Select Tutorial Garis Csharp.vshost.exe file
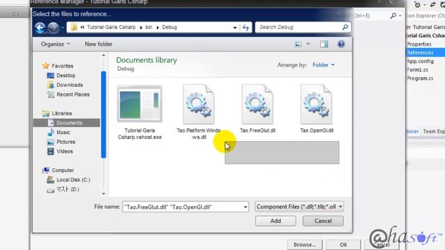This screenshot has width=445, height=250. pyautogui.click(x=140, y=112)
